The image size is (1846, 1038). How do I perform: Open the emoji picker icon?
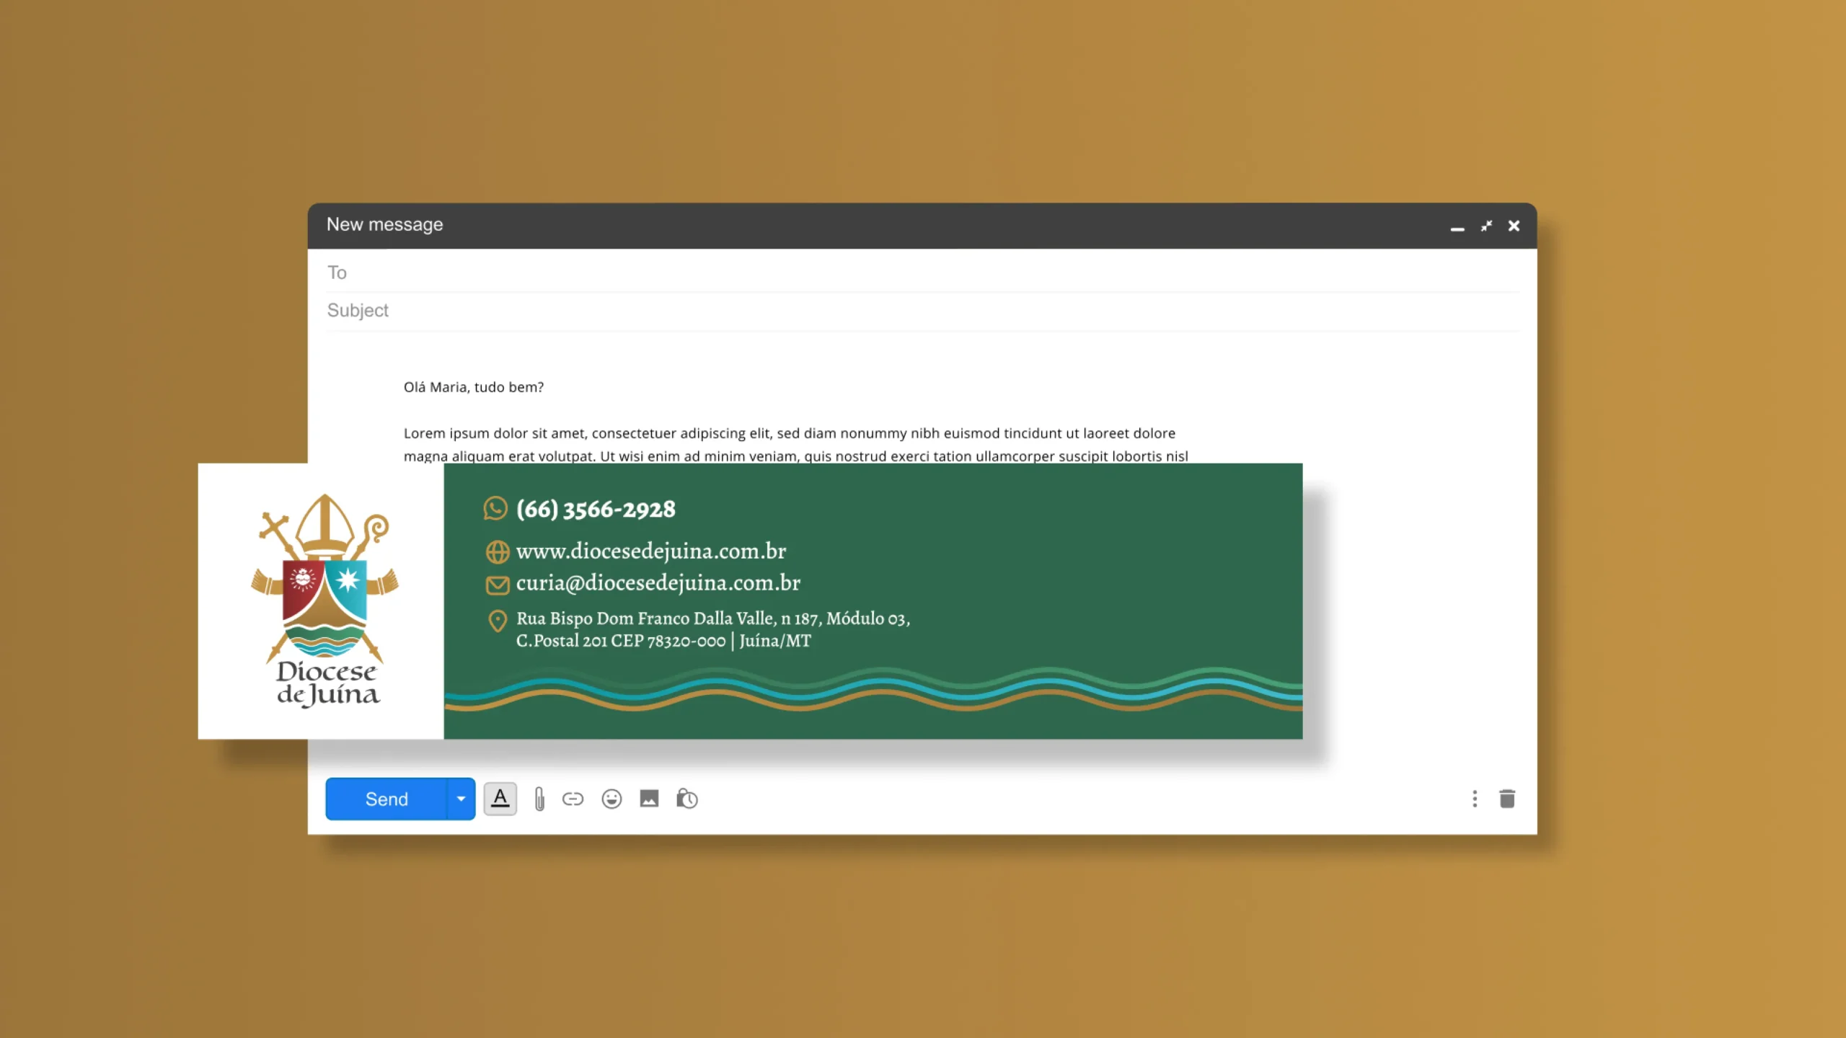coord(611,799)
